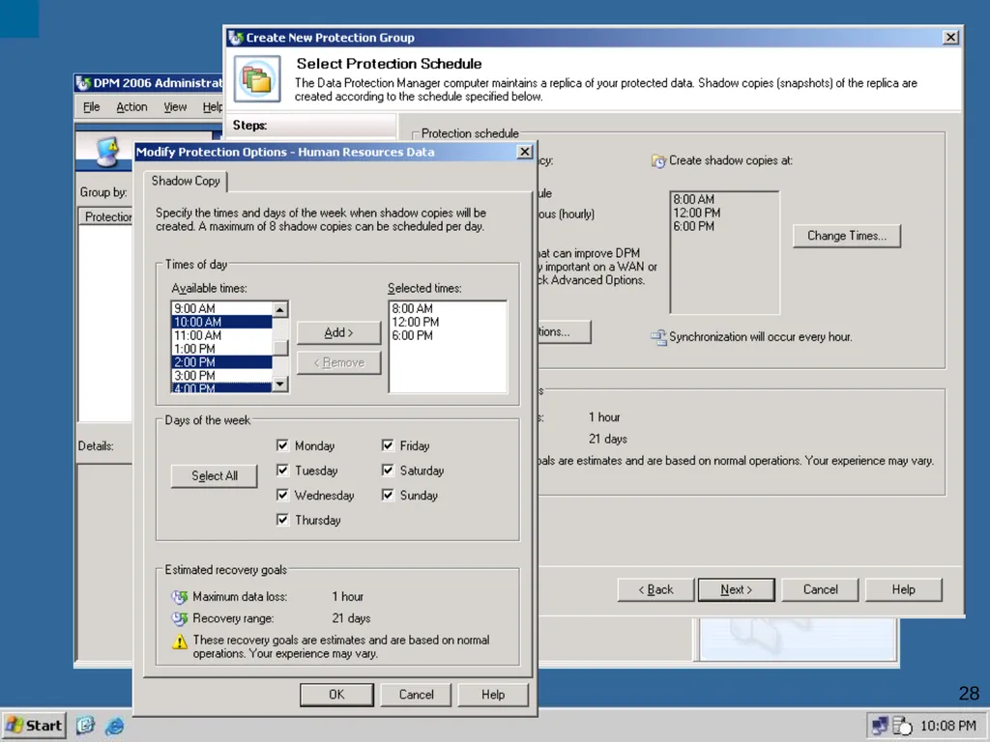Viewport: 990px width, 742px height.
Task: Open the View menu in DPM 2006
Action: coord(175,107)
